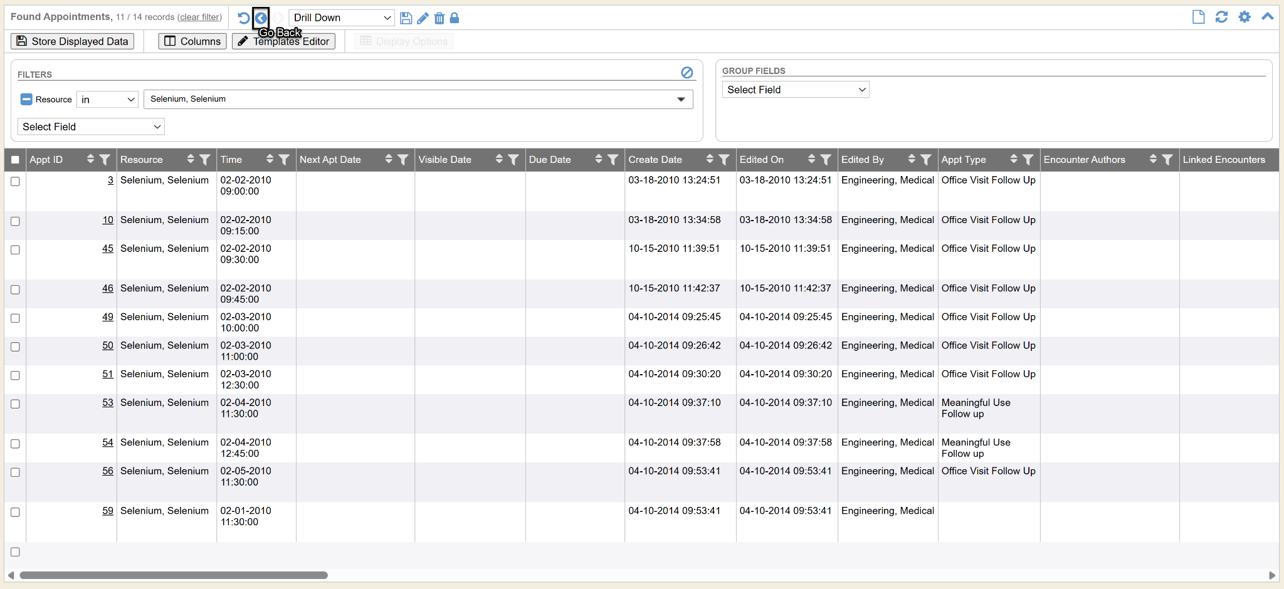The width and height of the screenshot is (1284, 589).
Task: Toggle the select-all header checkbox
Action: [x=15, y=160]
